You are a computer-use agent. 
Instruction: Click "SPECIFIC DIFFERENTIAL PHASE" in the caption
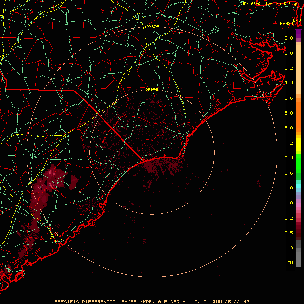pos(96,302)
